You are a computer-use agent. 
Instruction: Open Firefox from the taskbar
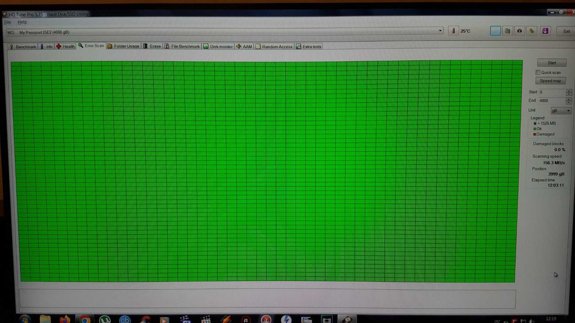click(65, 320)
